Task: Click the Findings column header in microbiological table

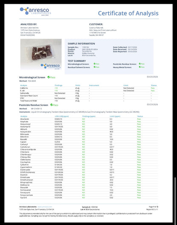Action: coord(58,85)
